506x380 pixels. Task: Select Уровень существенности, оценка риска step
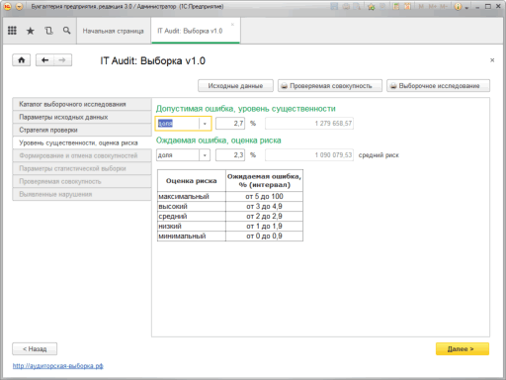(82, 142)
